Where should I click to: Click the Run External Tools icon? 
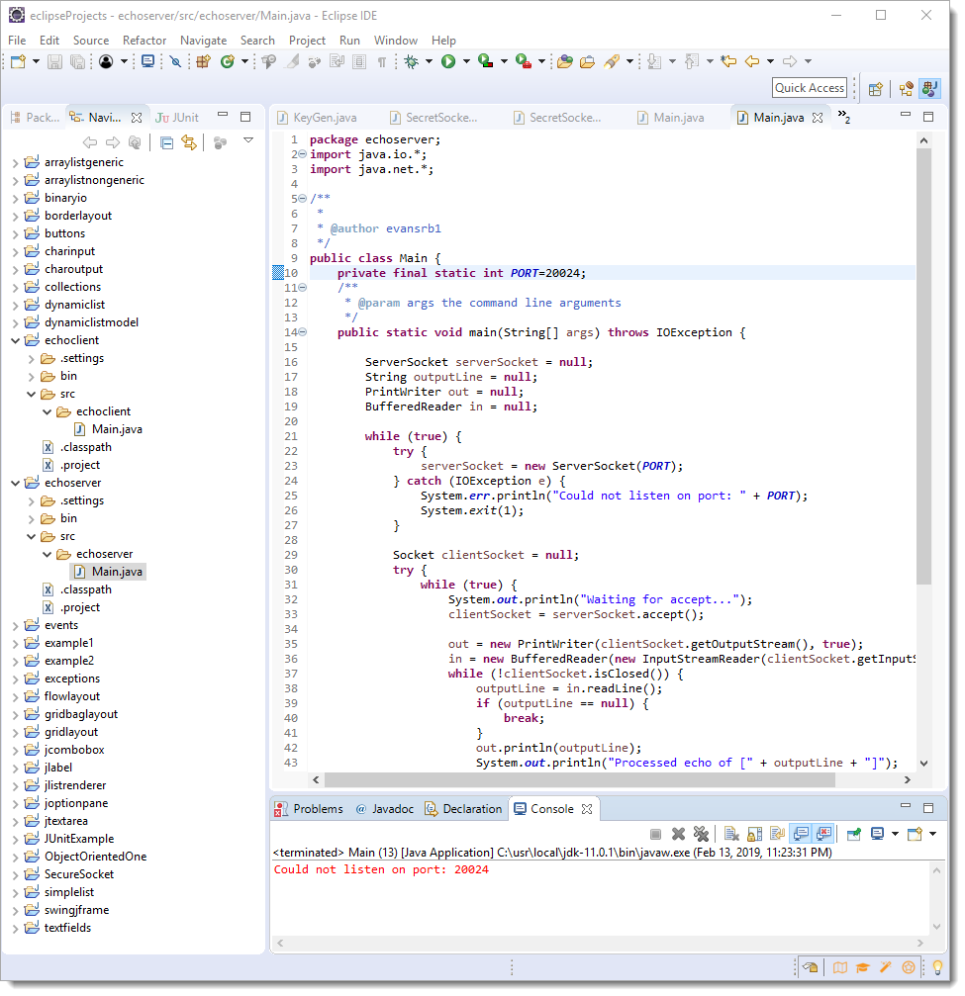point(524,61)
